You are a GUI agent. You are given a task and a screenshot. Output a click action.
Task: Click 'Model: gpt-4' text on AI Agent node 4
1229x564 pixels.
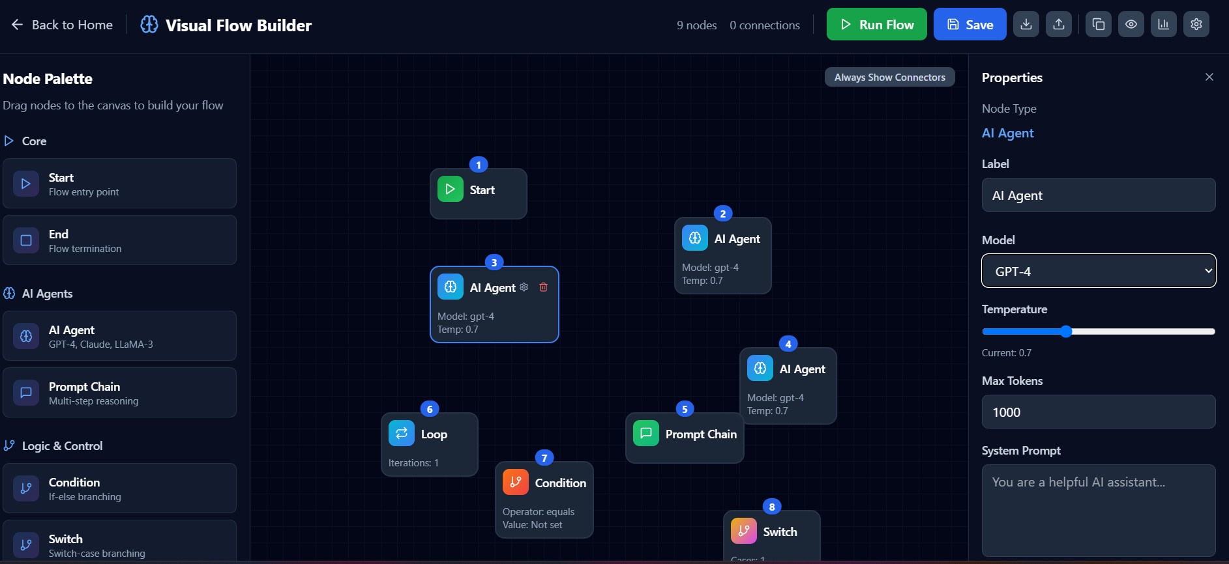click(x=775, y=397)
